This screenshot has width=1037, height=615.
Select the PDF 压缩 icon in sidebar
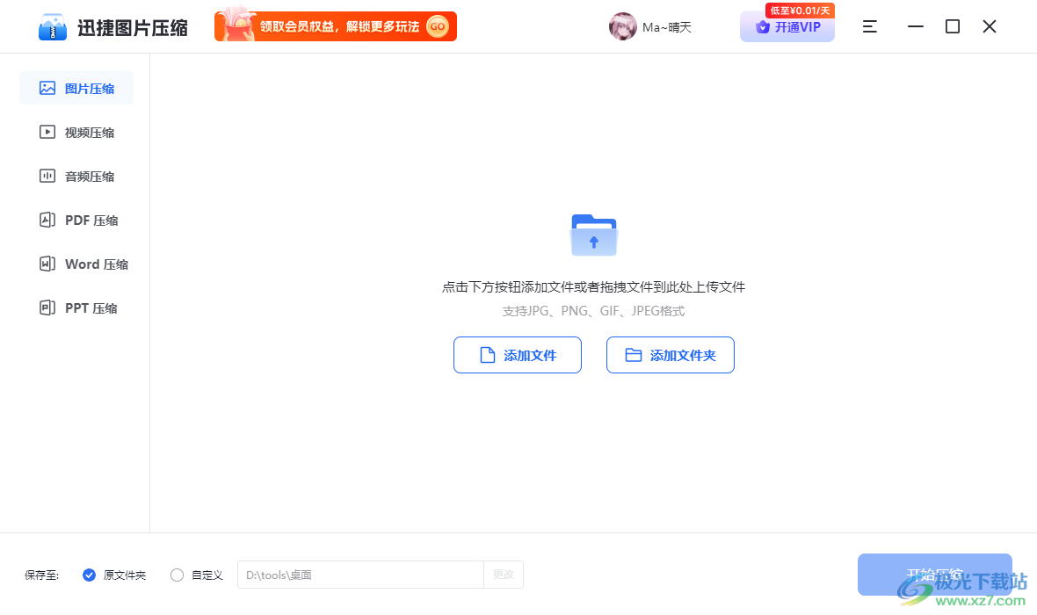pyautogui.click(x=47, y=220)
